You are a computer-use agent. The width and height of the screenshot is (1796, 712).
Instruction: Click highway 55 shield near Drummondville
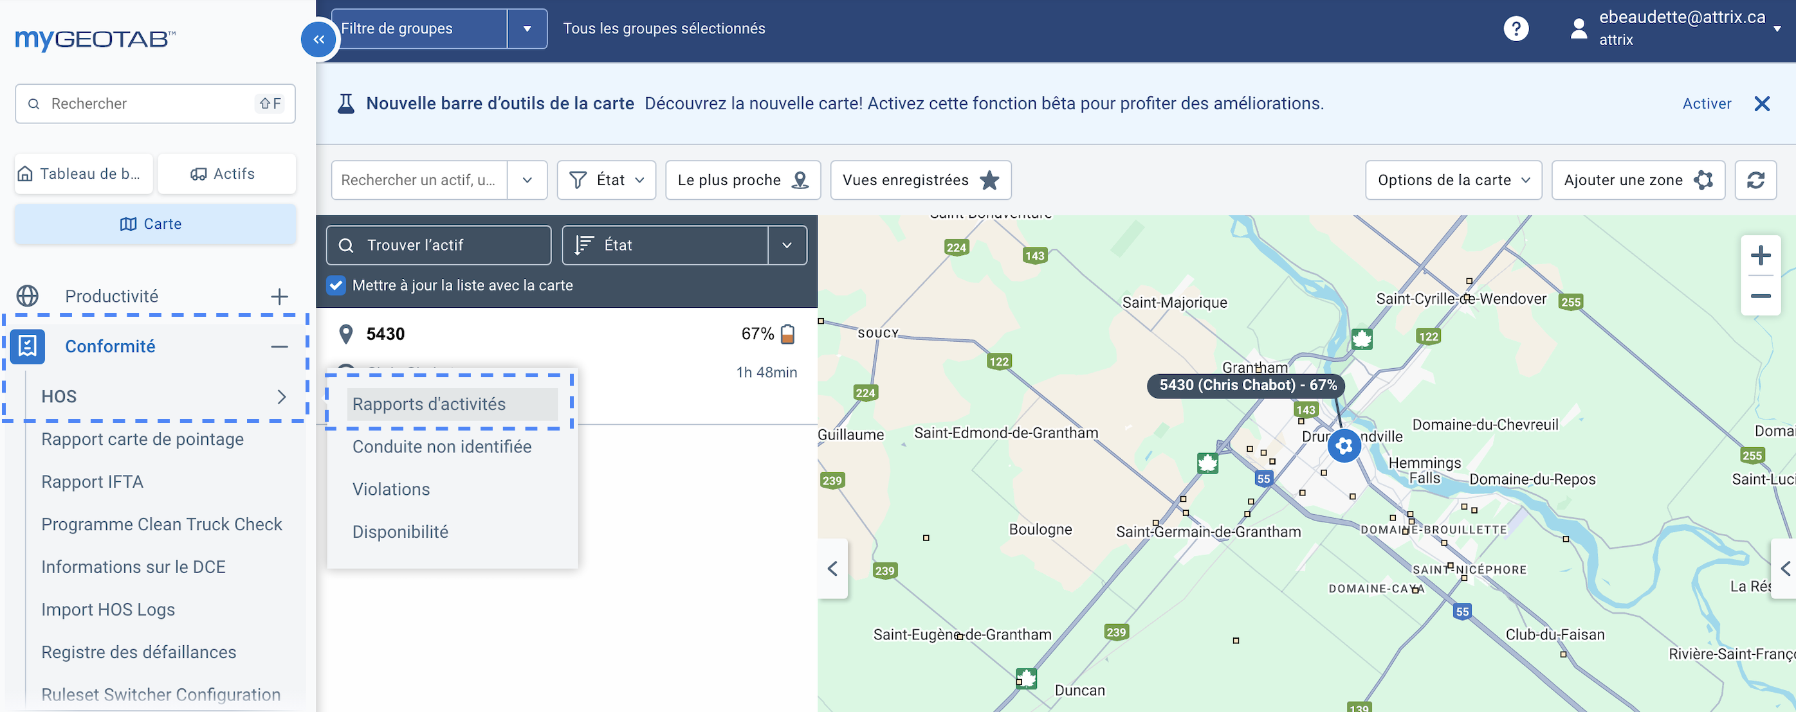pos(1263,479)
